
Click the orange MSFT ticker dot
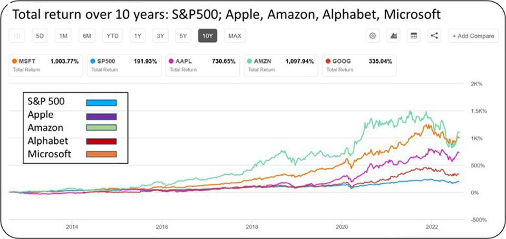pos(15,61)
